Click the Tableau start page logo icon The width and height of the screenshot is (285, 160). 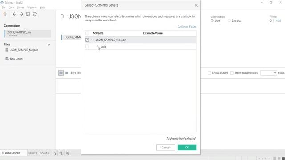point(5,14)
